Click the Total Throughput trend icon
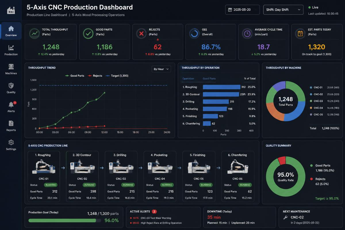 34,34
